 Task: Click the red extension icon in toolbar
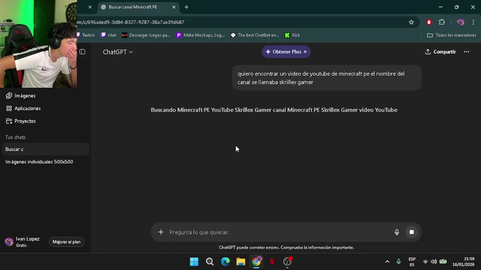(x=429, y=22)
